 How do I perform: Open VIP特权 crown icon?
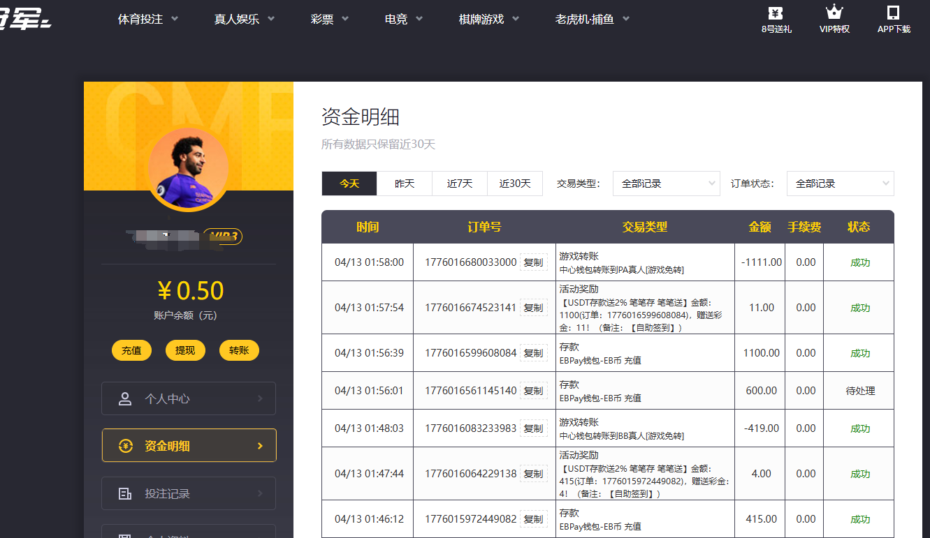point(834,13)
